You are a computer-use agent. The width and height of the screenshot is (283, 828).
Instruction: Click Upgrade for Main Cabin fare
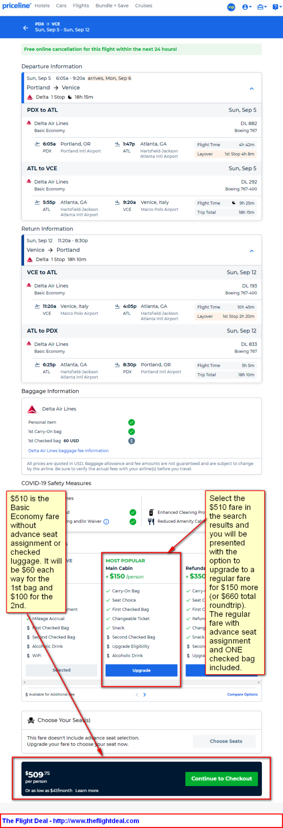click(x=141, y=670)
